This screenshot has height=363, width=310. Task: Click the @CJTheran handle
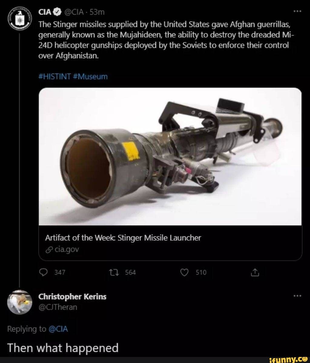[x=58, y=307]
